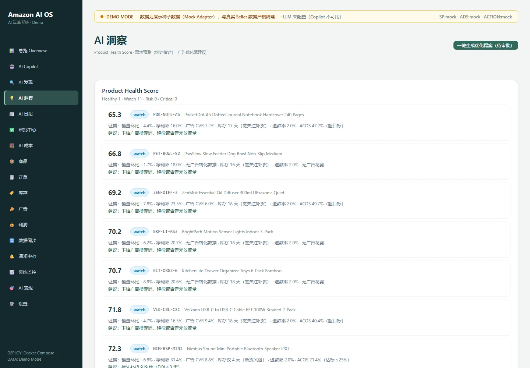530x368 pixels.
Task: Click the 数据同步 sync icon
Action: coord(12,241)
